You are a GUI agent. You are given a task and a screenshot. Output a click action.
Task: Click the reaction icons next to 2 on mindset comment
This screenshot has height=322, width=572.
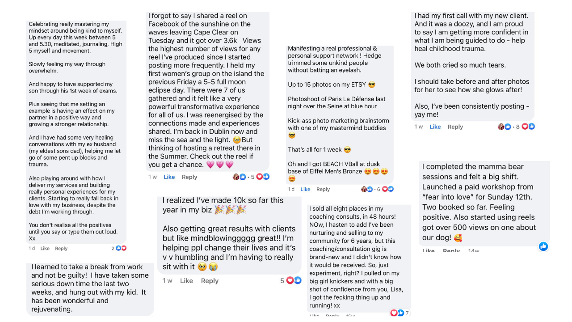tap(121, 248)
